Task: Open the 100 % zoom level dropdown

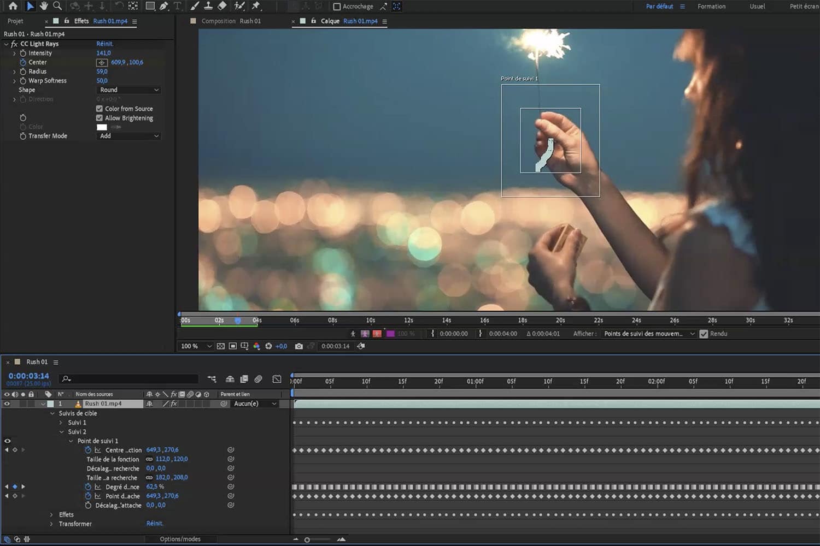Action: [196, 346]
